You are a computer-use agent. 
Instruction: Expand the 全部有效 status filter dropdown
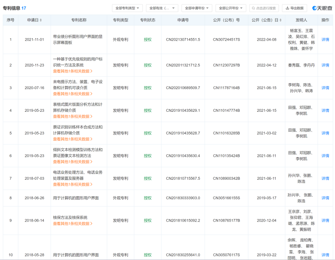tap(162, 8)
